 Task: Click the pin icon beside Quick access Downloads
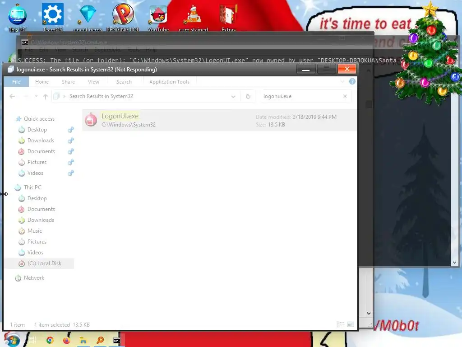[71, 141]
